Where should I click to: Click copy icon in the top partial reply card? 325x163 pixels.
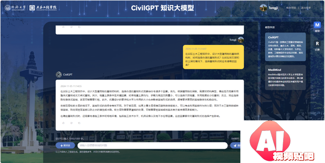pyautogui.click(x=79, y=27)
